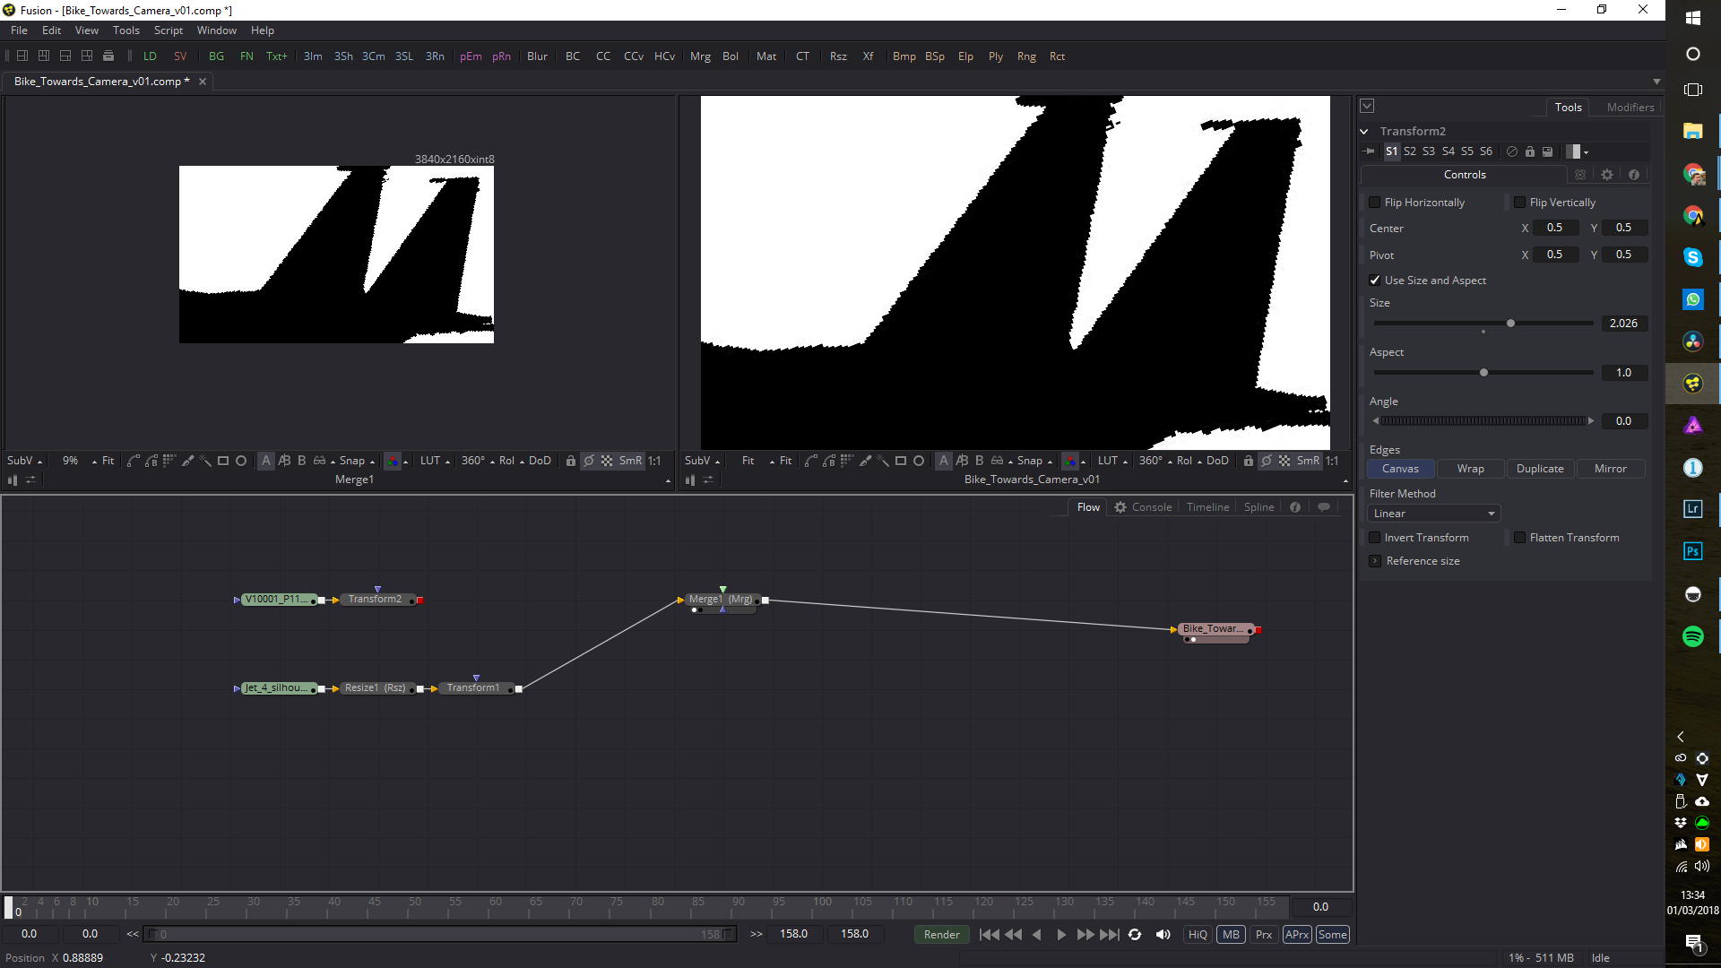Screen dimensions: 1721x968
Task: Open the SubV menu in left viewer
Action: click(24, 461)
